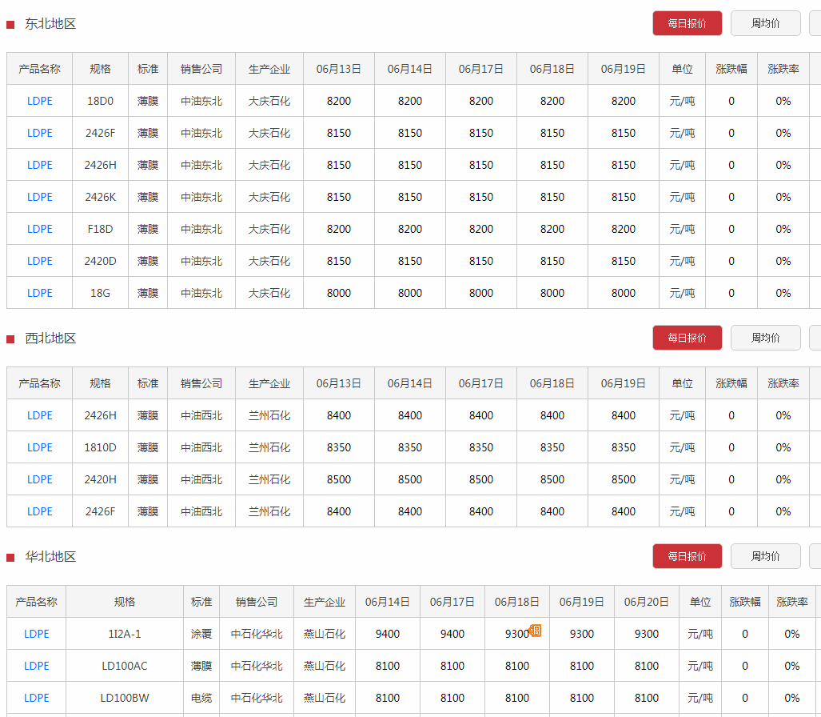The width and height of the screenshot is (821, 717).
Task: Open LDPE link in 兰州石化 2426F row
Action: [x=40, y=511]
